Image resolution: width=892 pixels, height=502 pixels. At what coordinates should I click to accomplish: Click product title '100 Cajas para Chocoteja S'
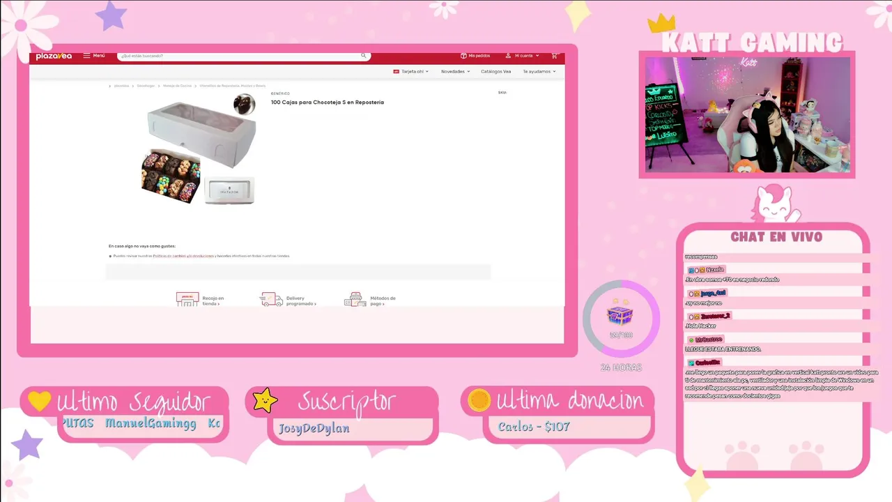pos(328,102)
